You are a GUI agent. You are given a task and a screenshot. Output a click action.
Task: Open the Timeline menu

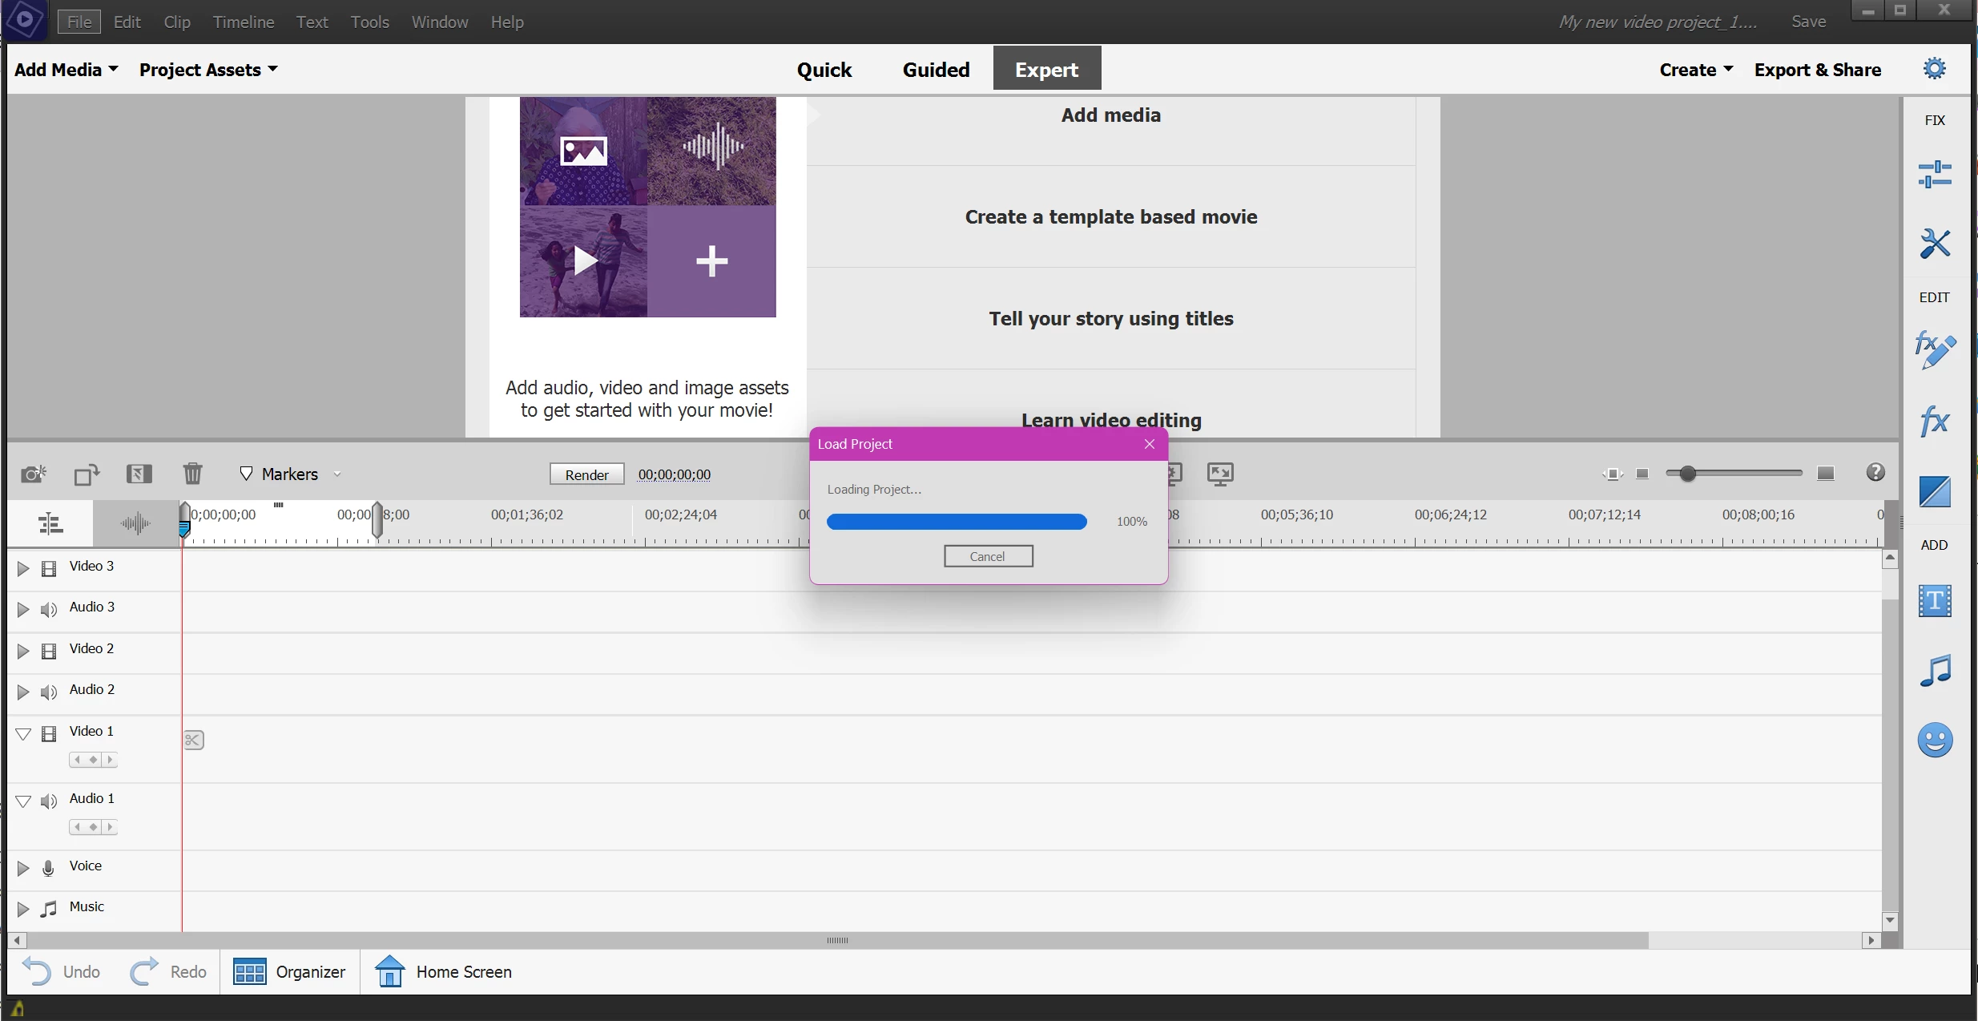pos(244,22)
